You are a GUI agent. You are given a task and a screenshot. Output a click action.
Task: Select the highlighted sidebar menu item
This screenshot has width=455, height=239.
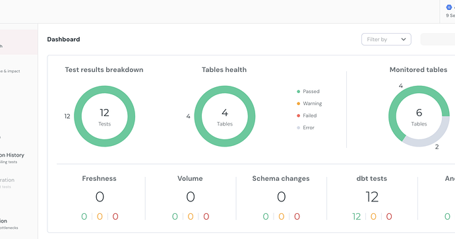18,42
